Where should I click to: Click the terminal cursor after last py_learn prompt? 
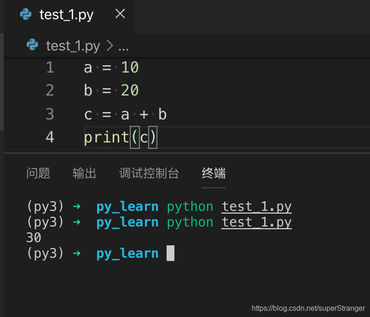[x=170, y=253]
